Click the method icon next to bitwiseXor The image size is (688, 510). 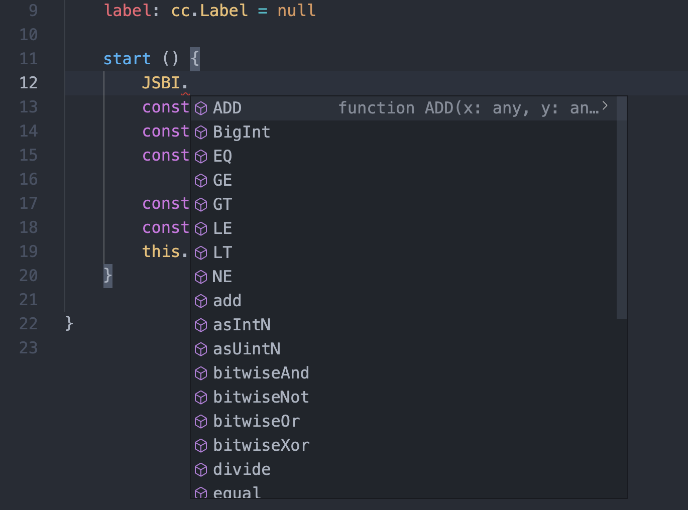201,446
